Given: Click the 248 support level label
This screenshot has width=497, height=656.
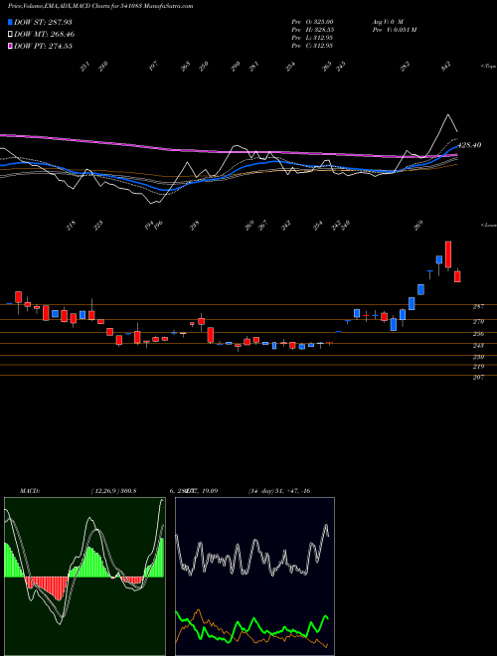Looking at the screenshot, I should coord(478,346).
